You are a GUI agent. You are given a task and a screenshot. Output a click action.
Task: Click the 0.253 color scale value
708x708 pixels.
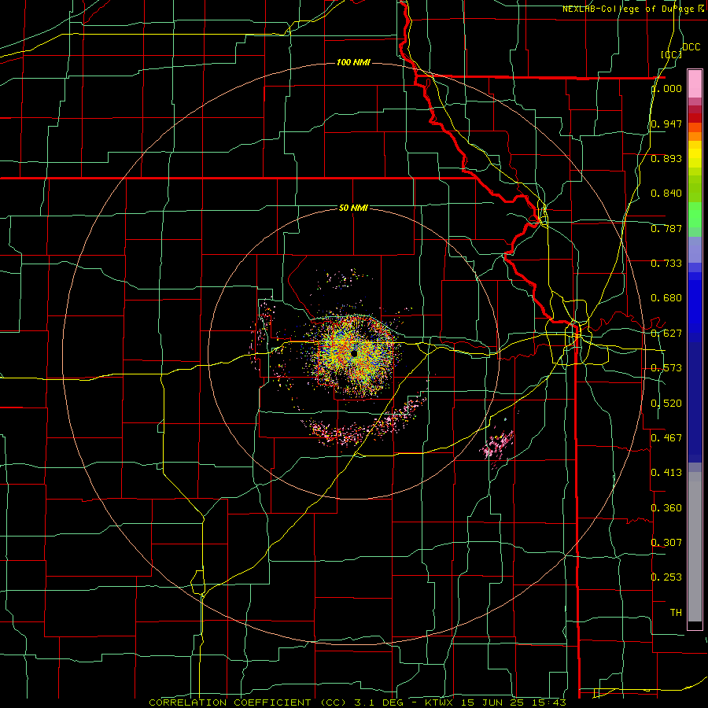click(x=666, y=577)
